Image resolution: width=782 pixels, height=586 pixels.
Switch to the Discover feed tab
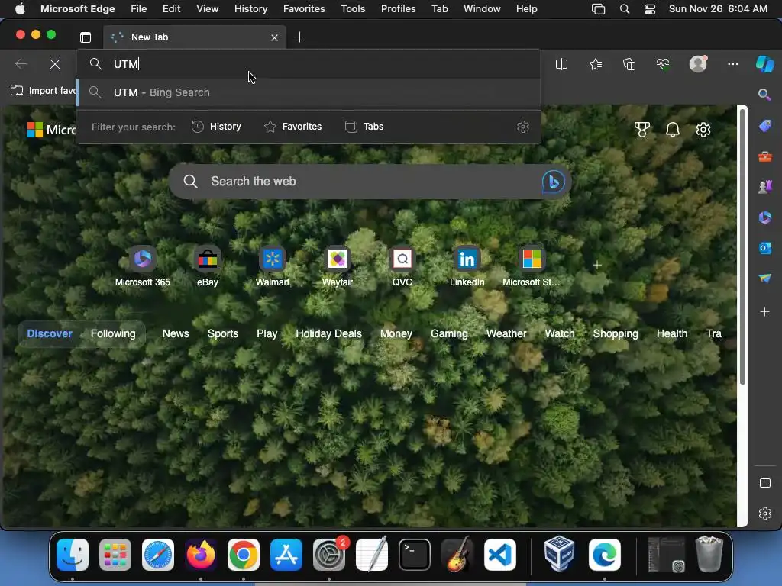[x=50, y=334]
